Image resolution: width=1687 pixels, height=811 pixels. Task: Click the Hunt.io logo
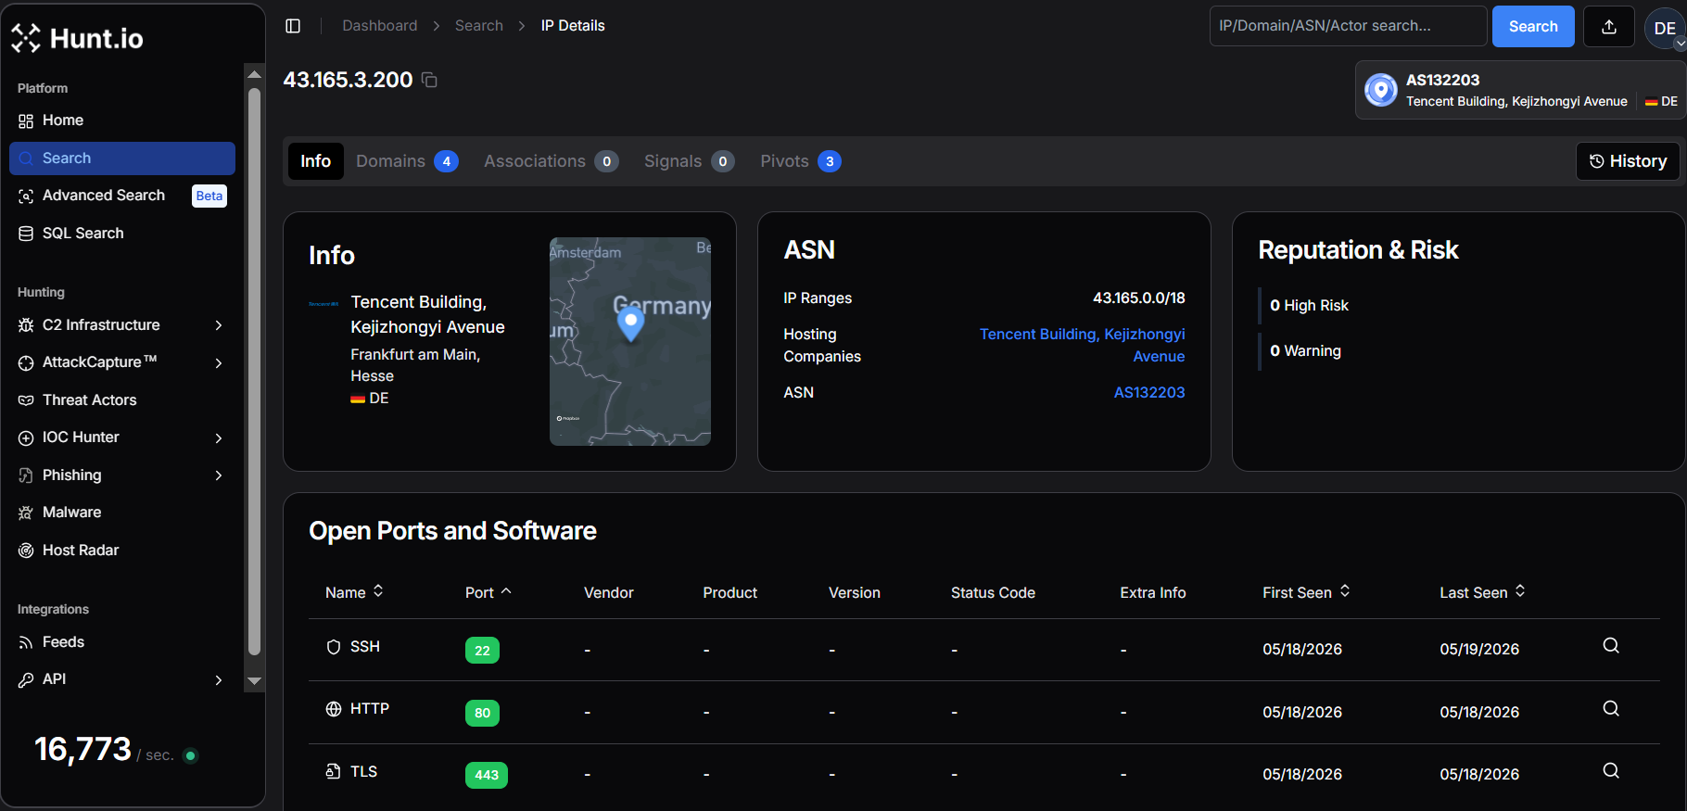coord(77,38)
